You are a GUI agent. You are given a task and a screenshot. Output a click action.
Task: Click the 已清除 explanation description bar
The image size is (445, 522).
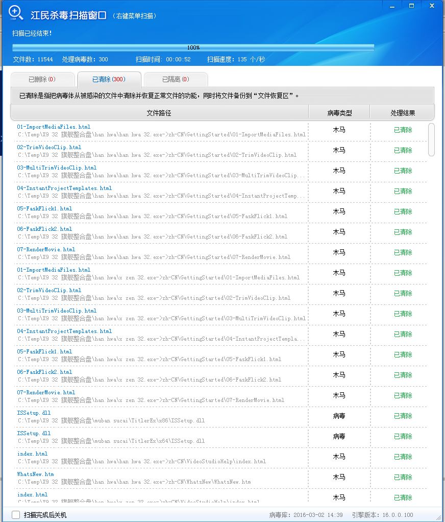point(222,96)
